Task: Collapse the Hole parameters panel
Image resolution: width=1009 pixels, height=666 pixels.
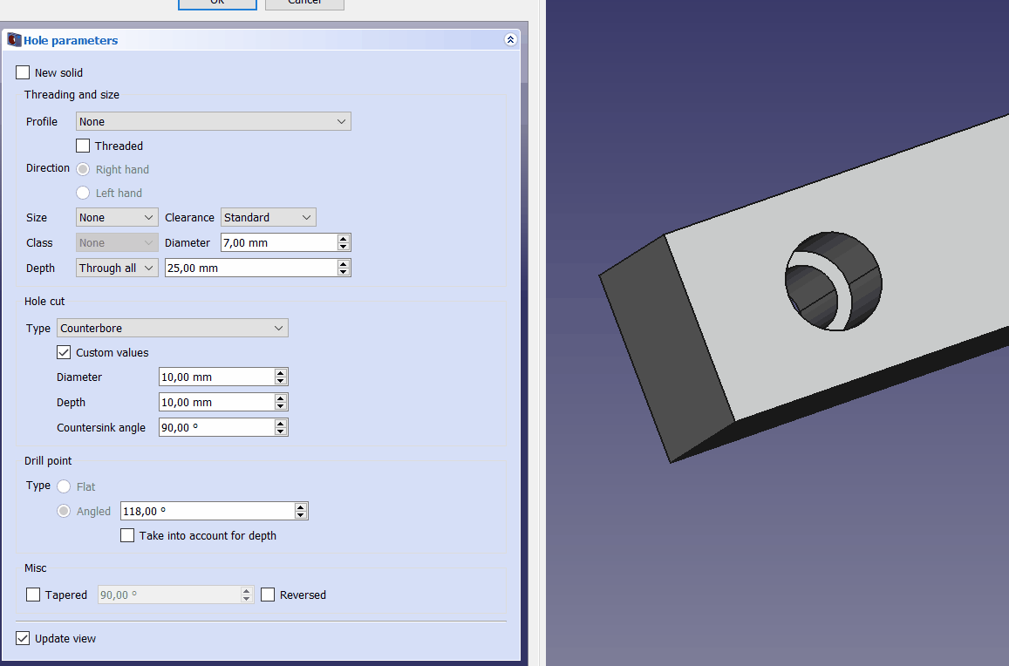Action: 510,40
